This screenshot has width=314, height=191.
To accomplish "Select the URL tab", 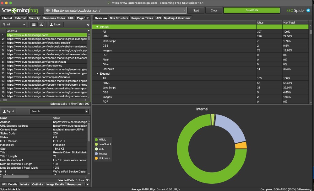I will click(x=71, y=18).
